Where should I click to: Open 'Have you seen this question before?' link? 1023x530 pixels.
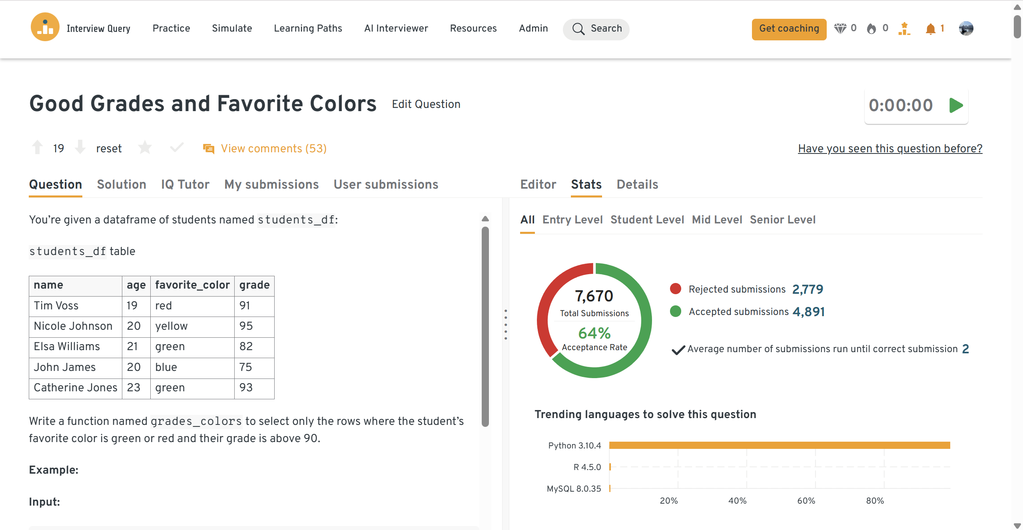pyautogui.click(x=890, y=149)
